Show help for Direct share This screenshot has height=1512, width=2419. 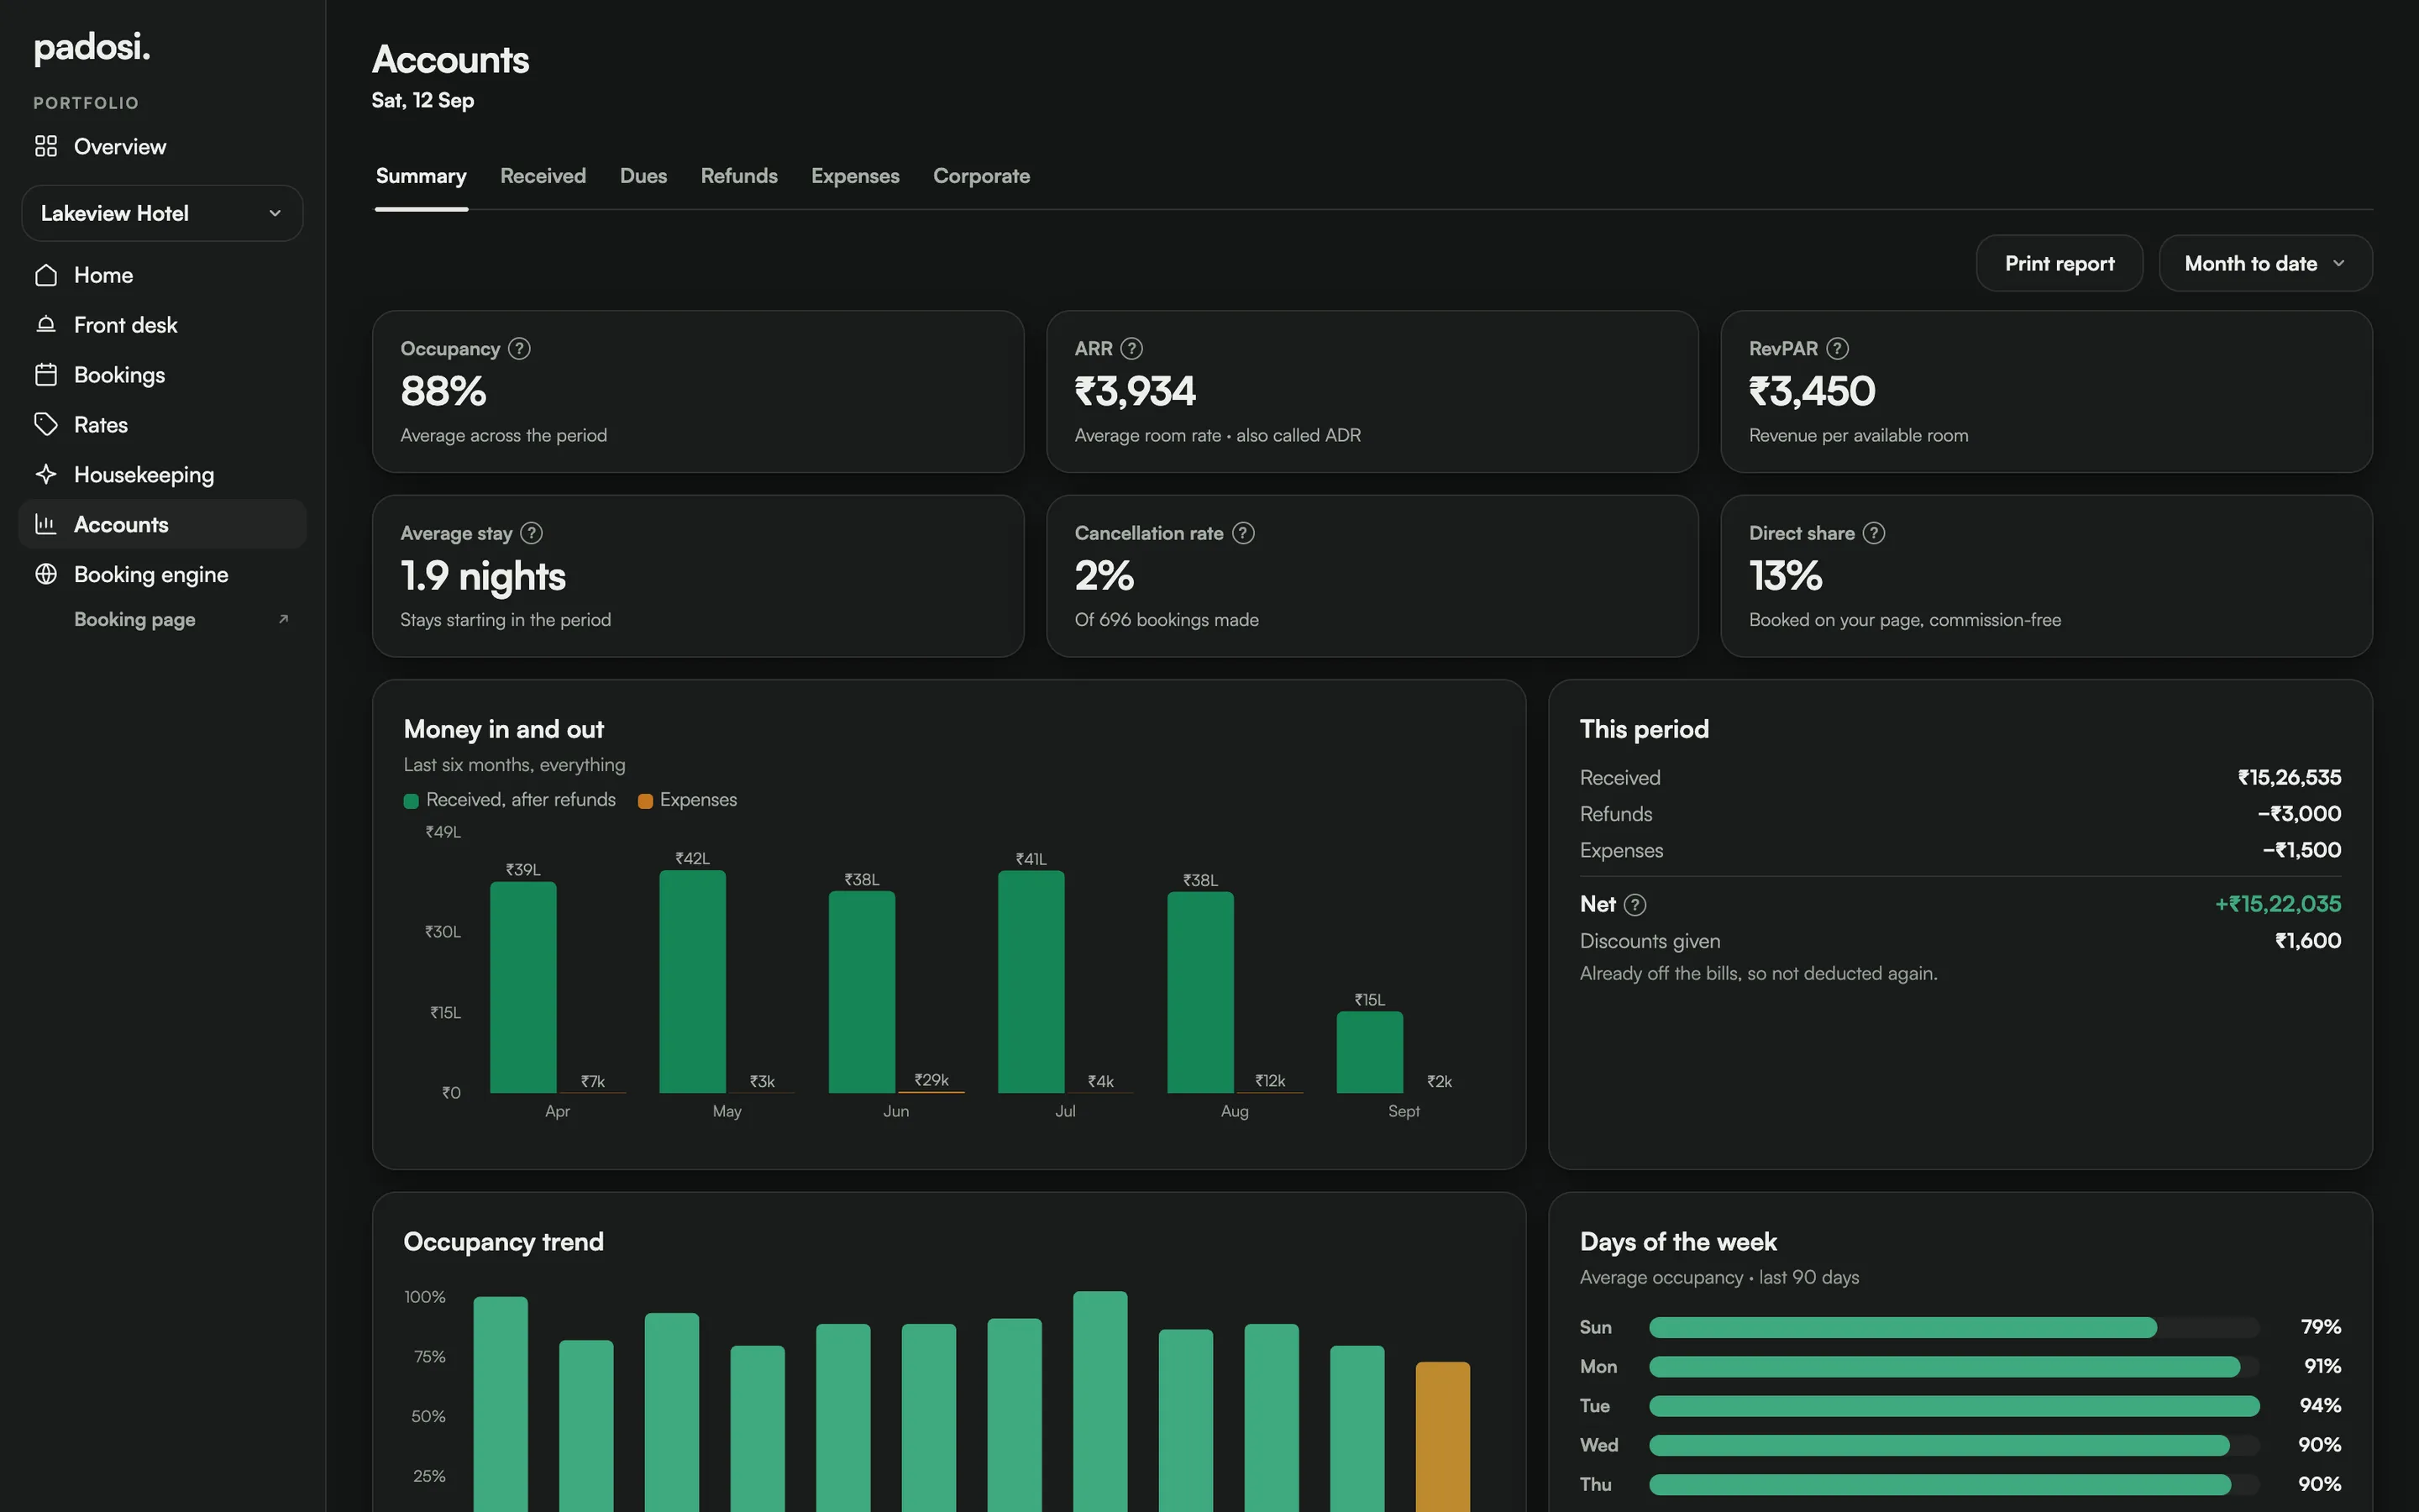[1874, 533]
